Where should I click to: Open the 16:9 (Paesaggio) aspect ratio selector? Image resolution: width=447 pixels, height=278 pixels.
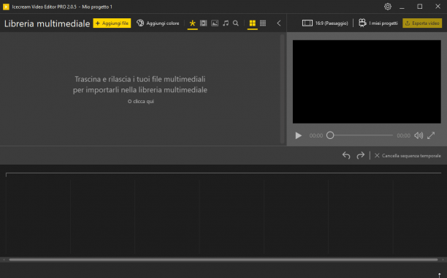325,23
